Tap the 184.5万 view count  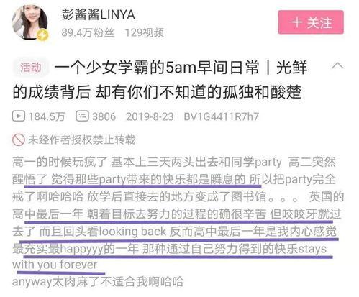pos(47,116)
